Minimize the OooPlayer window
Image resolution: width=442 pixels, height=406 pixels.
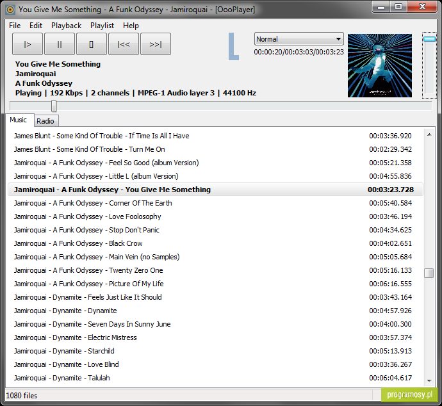click(x=381, y=7)
